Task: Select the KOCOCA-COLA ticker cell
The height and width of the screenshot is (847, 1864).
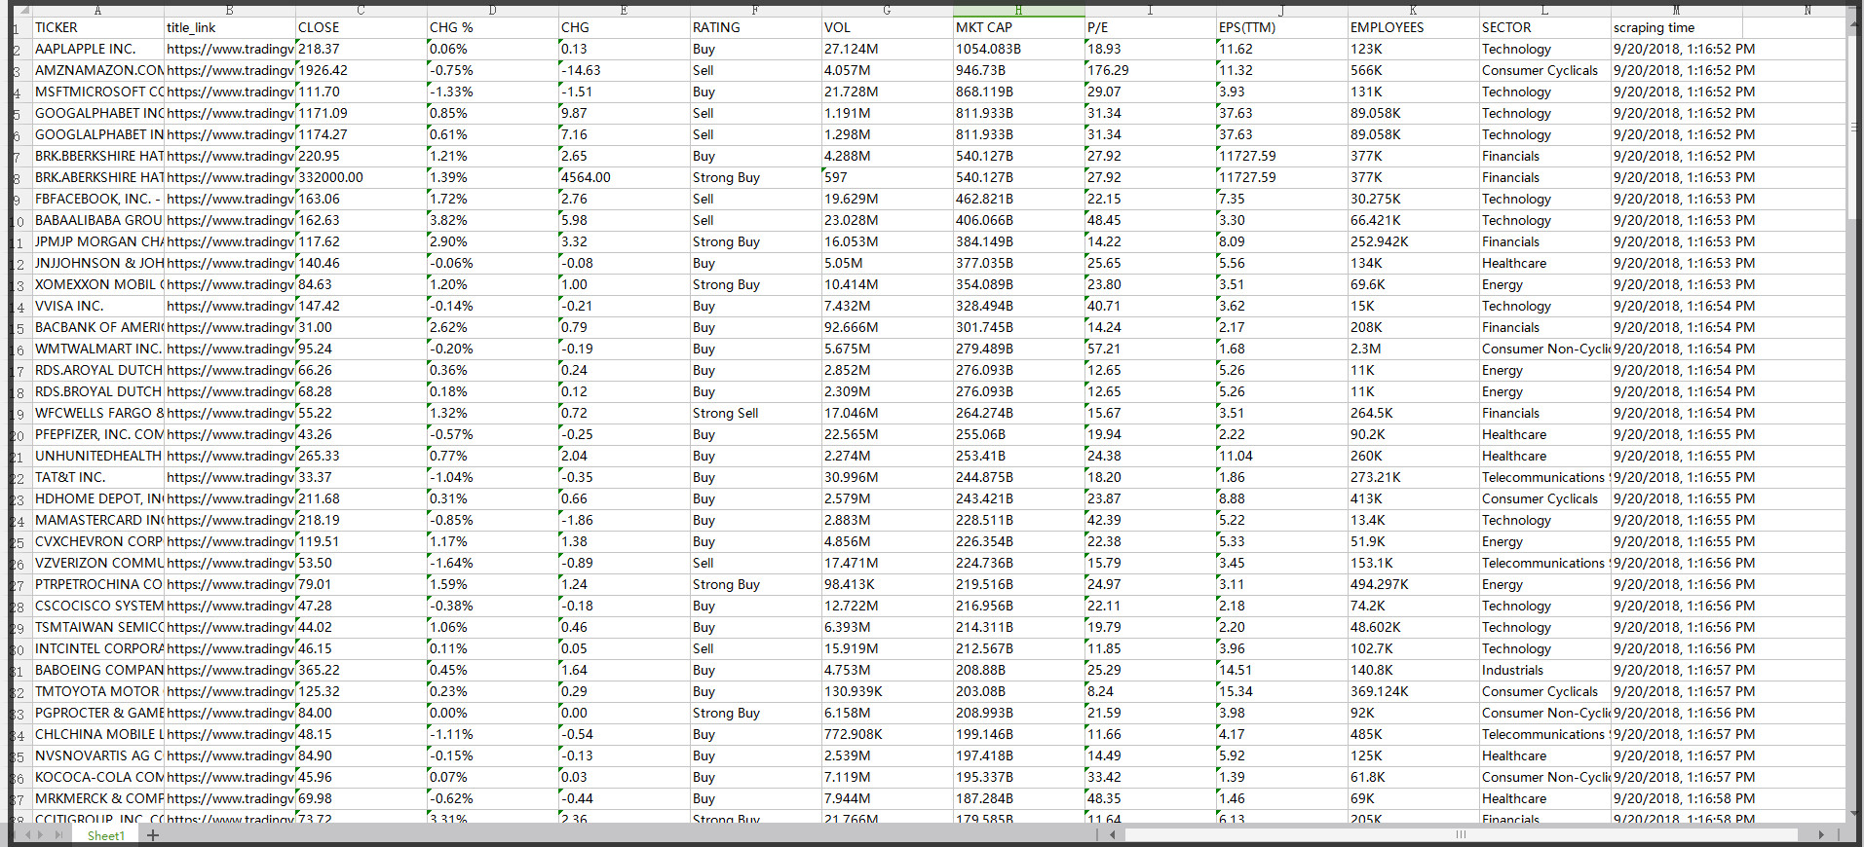Action: click(x=97, y=777)
